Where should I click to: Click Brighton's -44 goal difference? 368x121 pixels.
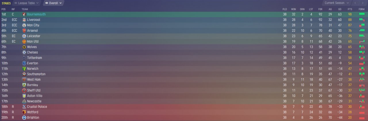(339, 118)
